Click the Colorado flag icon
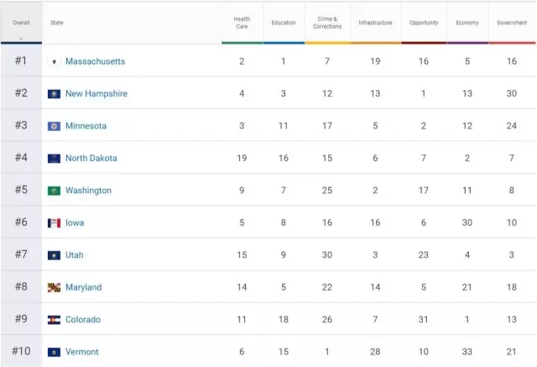537x367 pixels. (x=54, y=319)
